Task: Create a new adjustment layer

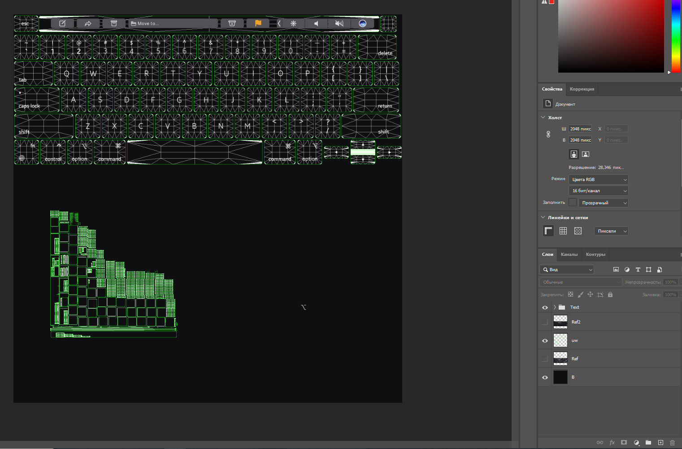Action: point(636,442)
